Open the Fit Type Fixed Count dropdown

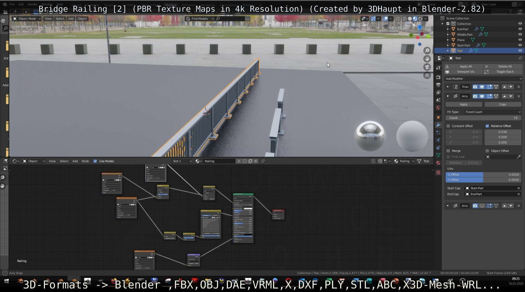tap(493, 112)
